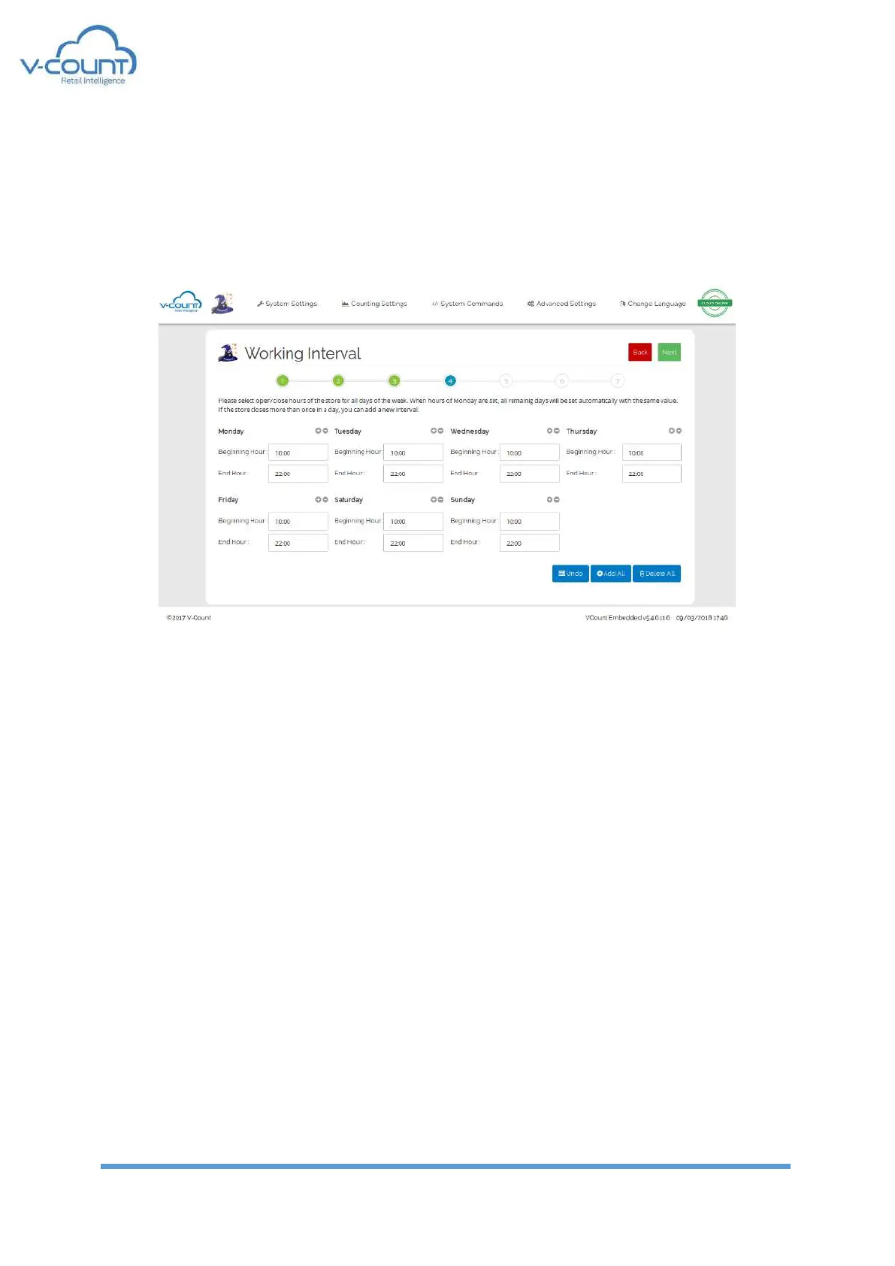This screenshot has width=895, height=1266.
Task: Remove an interval from Monday
Action: click(325, 431)
